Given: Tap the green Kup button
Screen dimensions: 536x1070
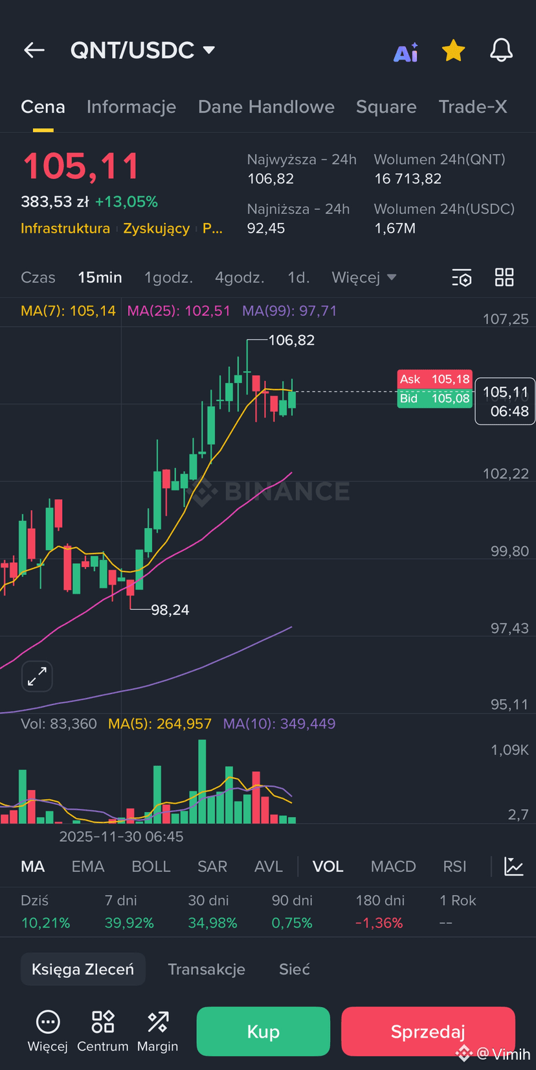Looking at the screenshot, I should [263, 1031].
